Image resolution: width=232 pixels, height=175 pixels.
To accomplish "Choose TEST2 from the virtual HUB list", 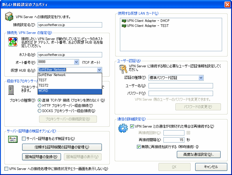I will (70, 85).
